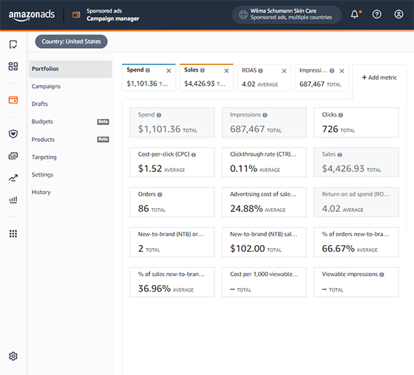Remove the Spend metric tab
Screen dimensions: 414x375
169,71
